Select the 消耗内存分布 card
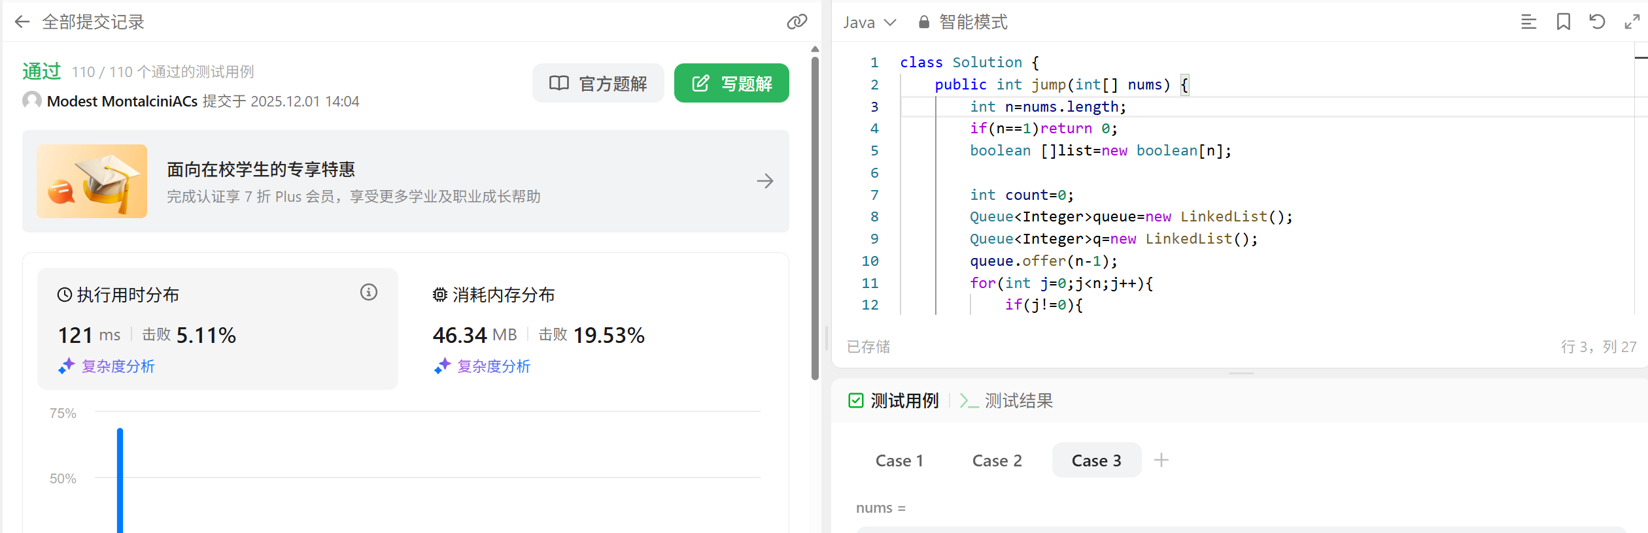The image size is (1648, 533). 594,329
